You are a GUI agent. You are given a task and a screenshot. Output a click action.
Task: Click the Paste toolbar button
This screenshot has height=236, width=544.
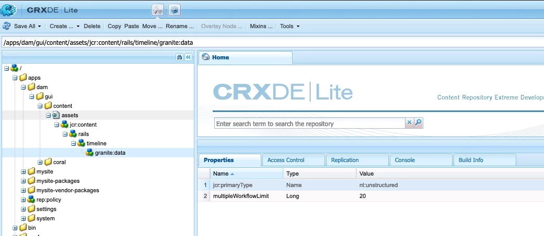coord(132,26)
